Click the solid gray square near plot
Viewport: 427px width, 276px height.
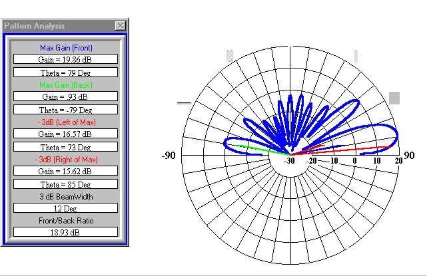[394, 98]
